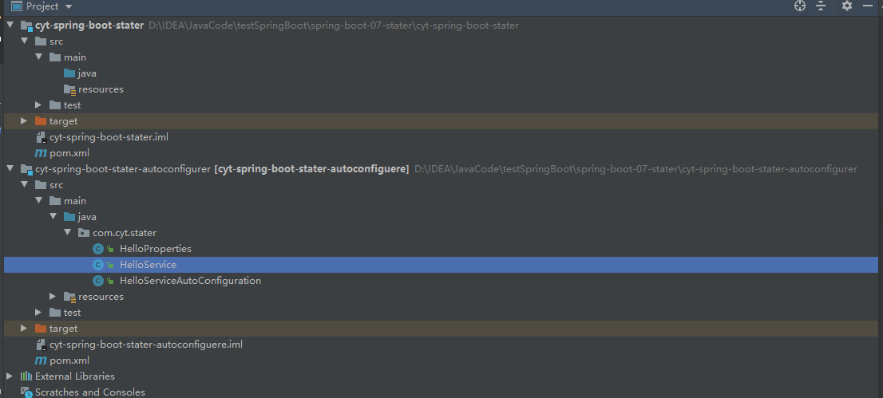Open the Project view dropdown
Viewport: 883px width, 398px height.
(69, 6)
